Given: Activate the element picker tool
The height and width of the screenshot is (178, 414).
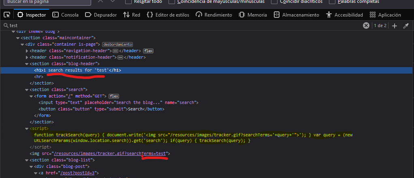Looking at the screenshot, I should click(x=7, y=15).
